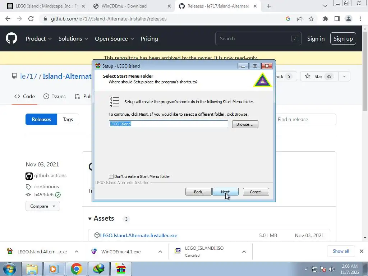Image resolution: width=368 pixels, height=276 pixels.
Task: Download LEGO.Island.Alternate.Installer.exe asset
Action: 138,235
